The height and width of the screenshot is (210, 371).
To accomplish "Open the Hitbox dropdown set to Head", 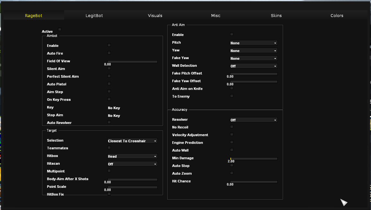I will [132, 156].
